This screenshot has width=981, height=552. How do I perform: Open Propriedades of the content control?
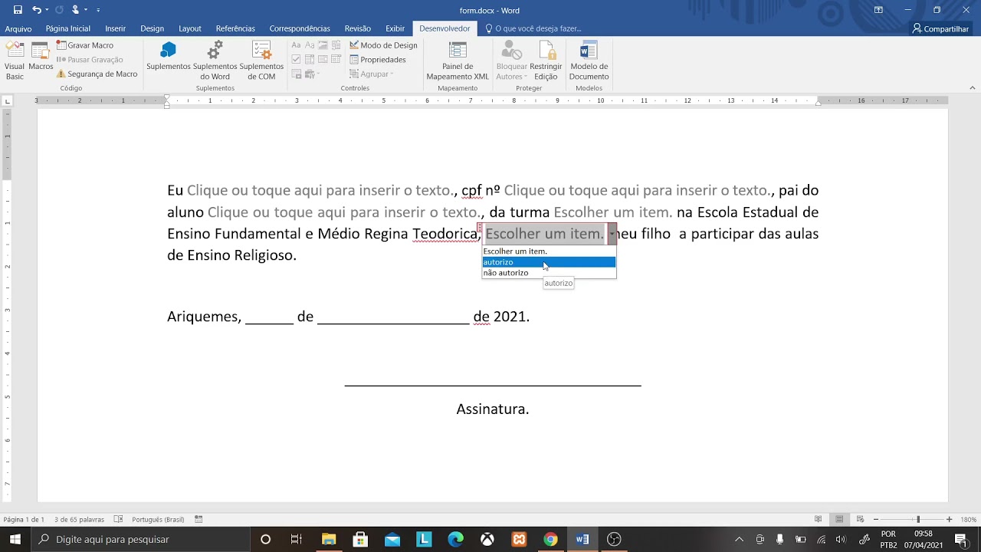[378, 60]
